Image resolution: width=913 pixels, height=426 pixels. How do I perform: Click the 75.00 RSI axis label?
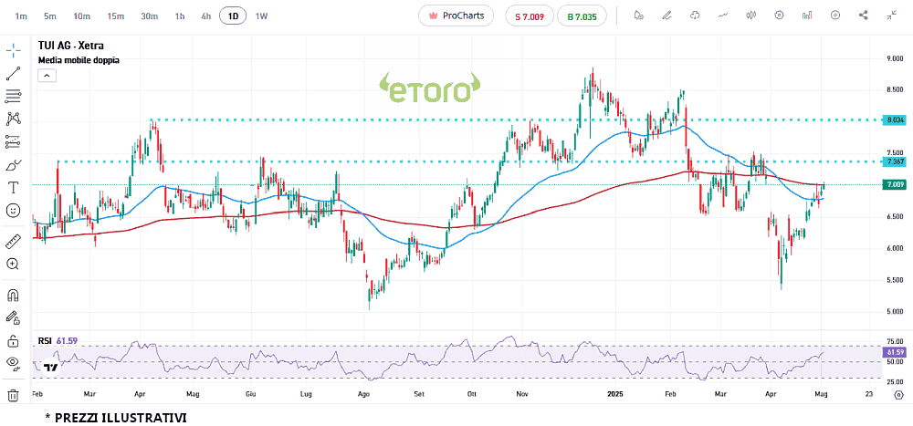click(895, 341)
